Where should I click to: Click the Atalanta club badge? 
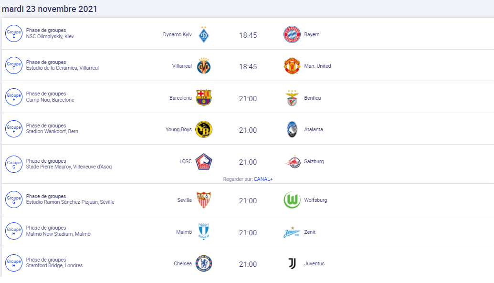tap(292, 129)
